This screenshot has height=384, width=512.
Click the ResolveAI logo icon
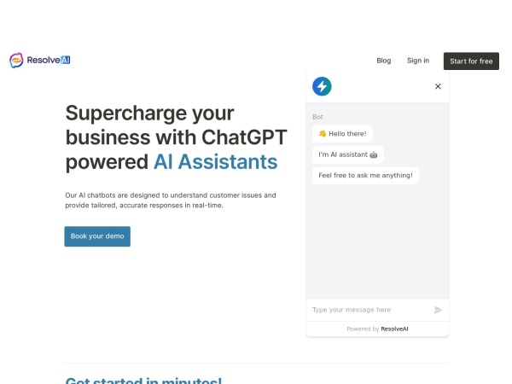pos(16,61)
